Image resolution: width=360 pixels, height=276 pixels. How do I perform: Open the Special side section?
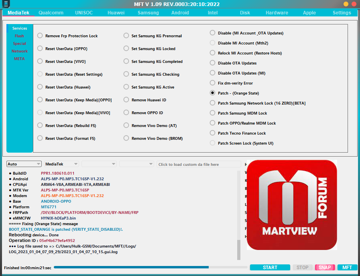coord(19,44)
